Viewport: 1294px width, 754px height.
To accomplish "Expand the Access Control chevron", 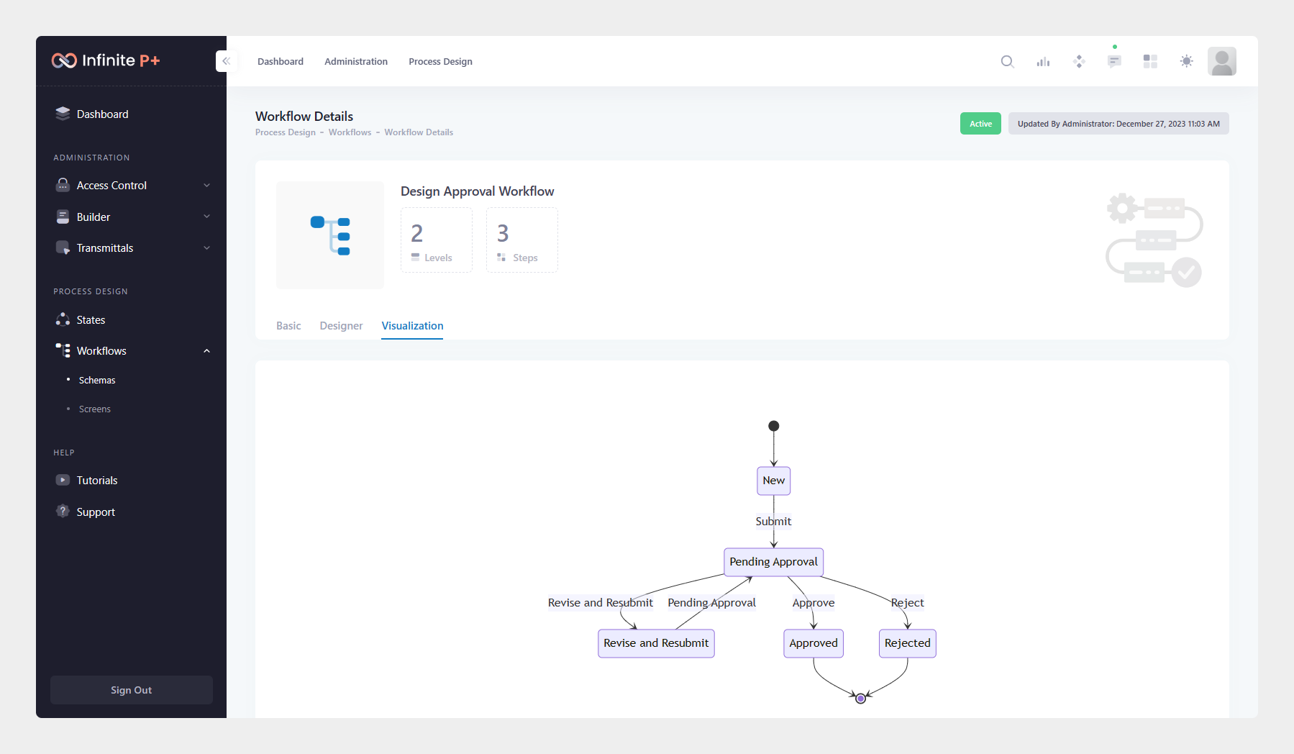I will pyautogui.click(x=207, y=185).
